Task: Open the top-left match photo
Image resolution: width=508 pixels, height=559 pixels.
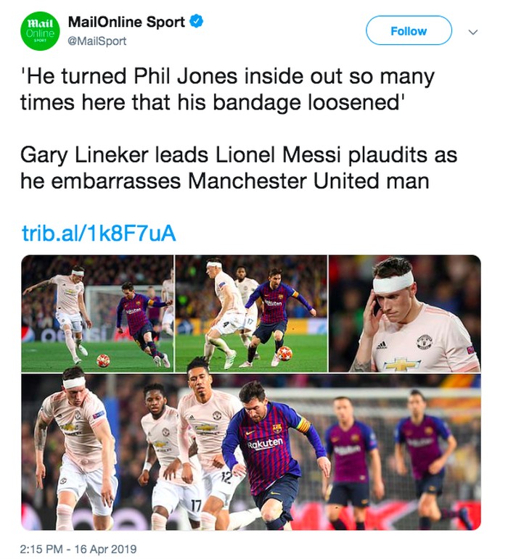Action: point(97,313)
